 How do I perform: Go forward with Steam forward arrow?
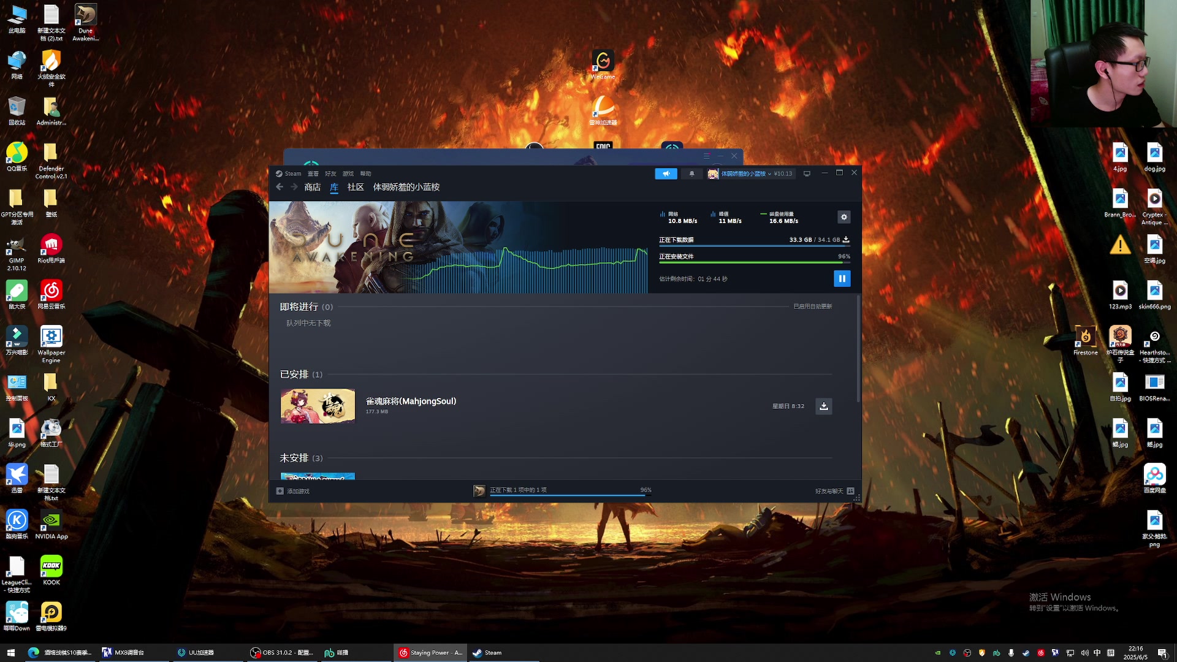pos(294,187)
